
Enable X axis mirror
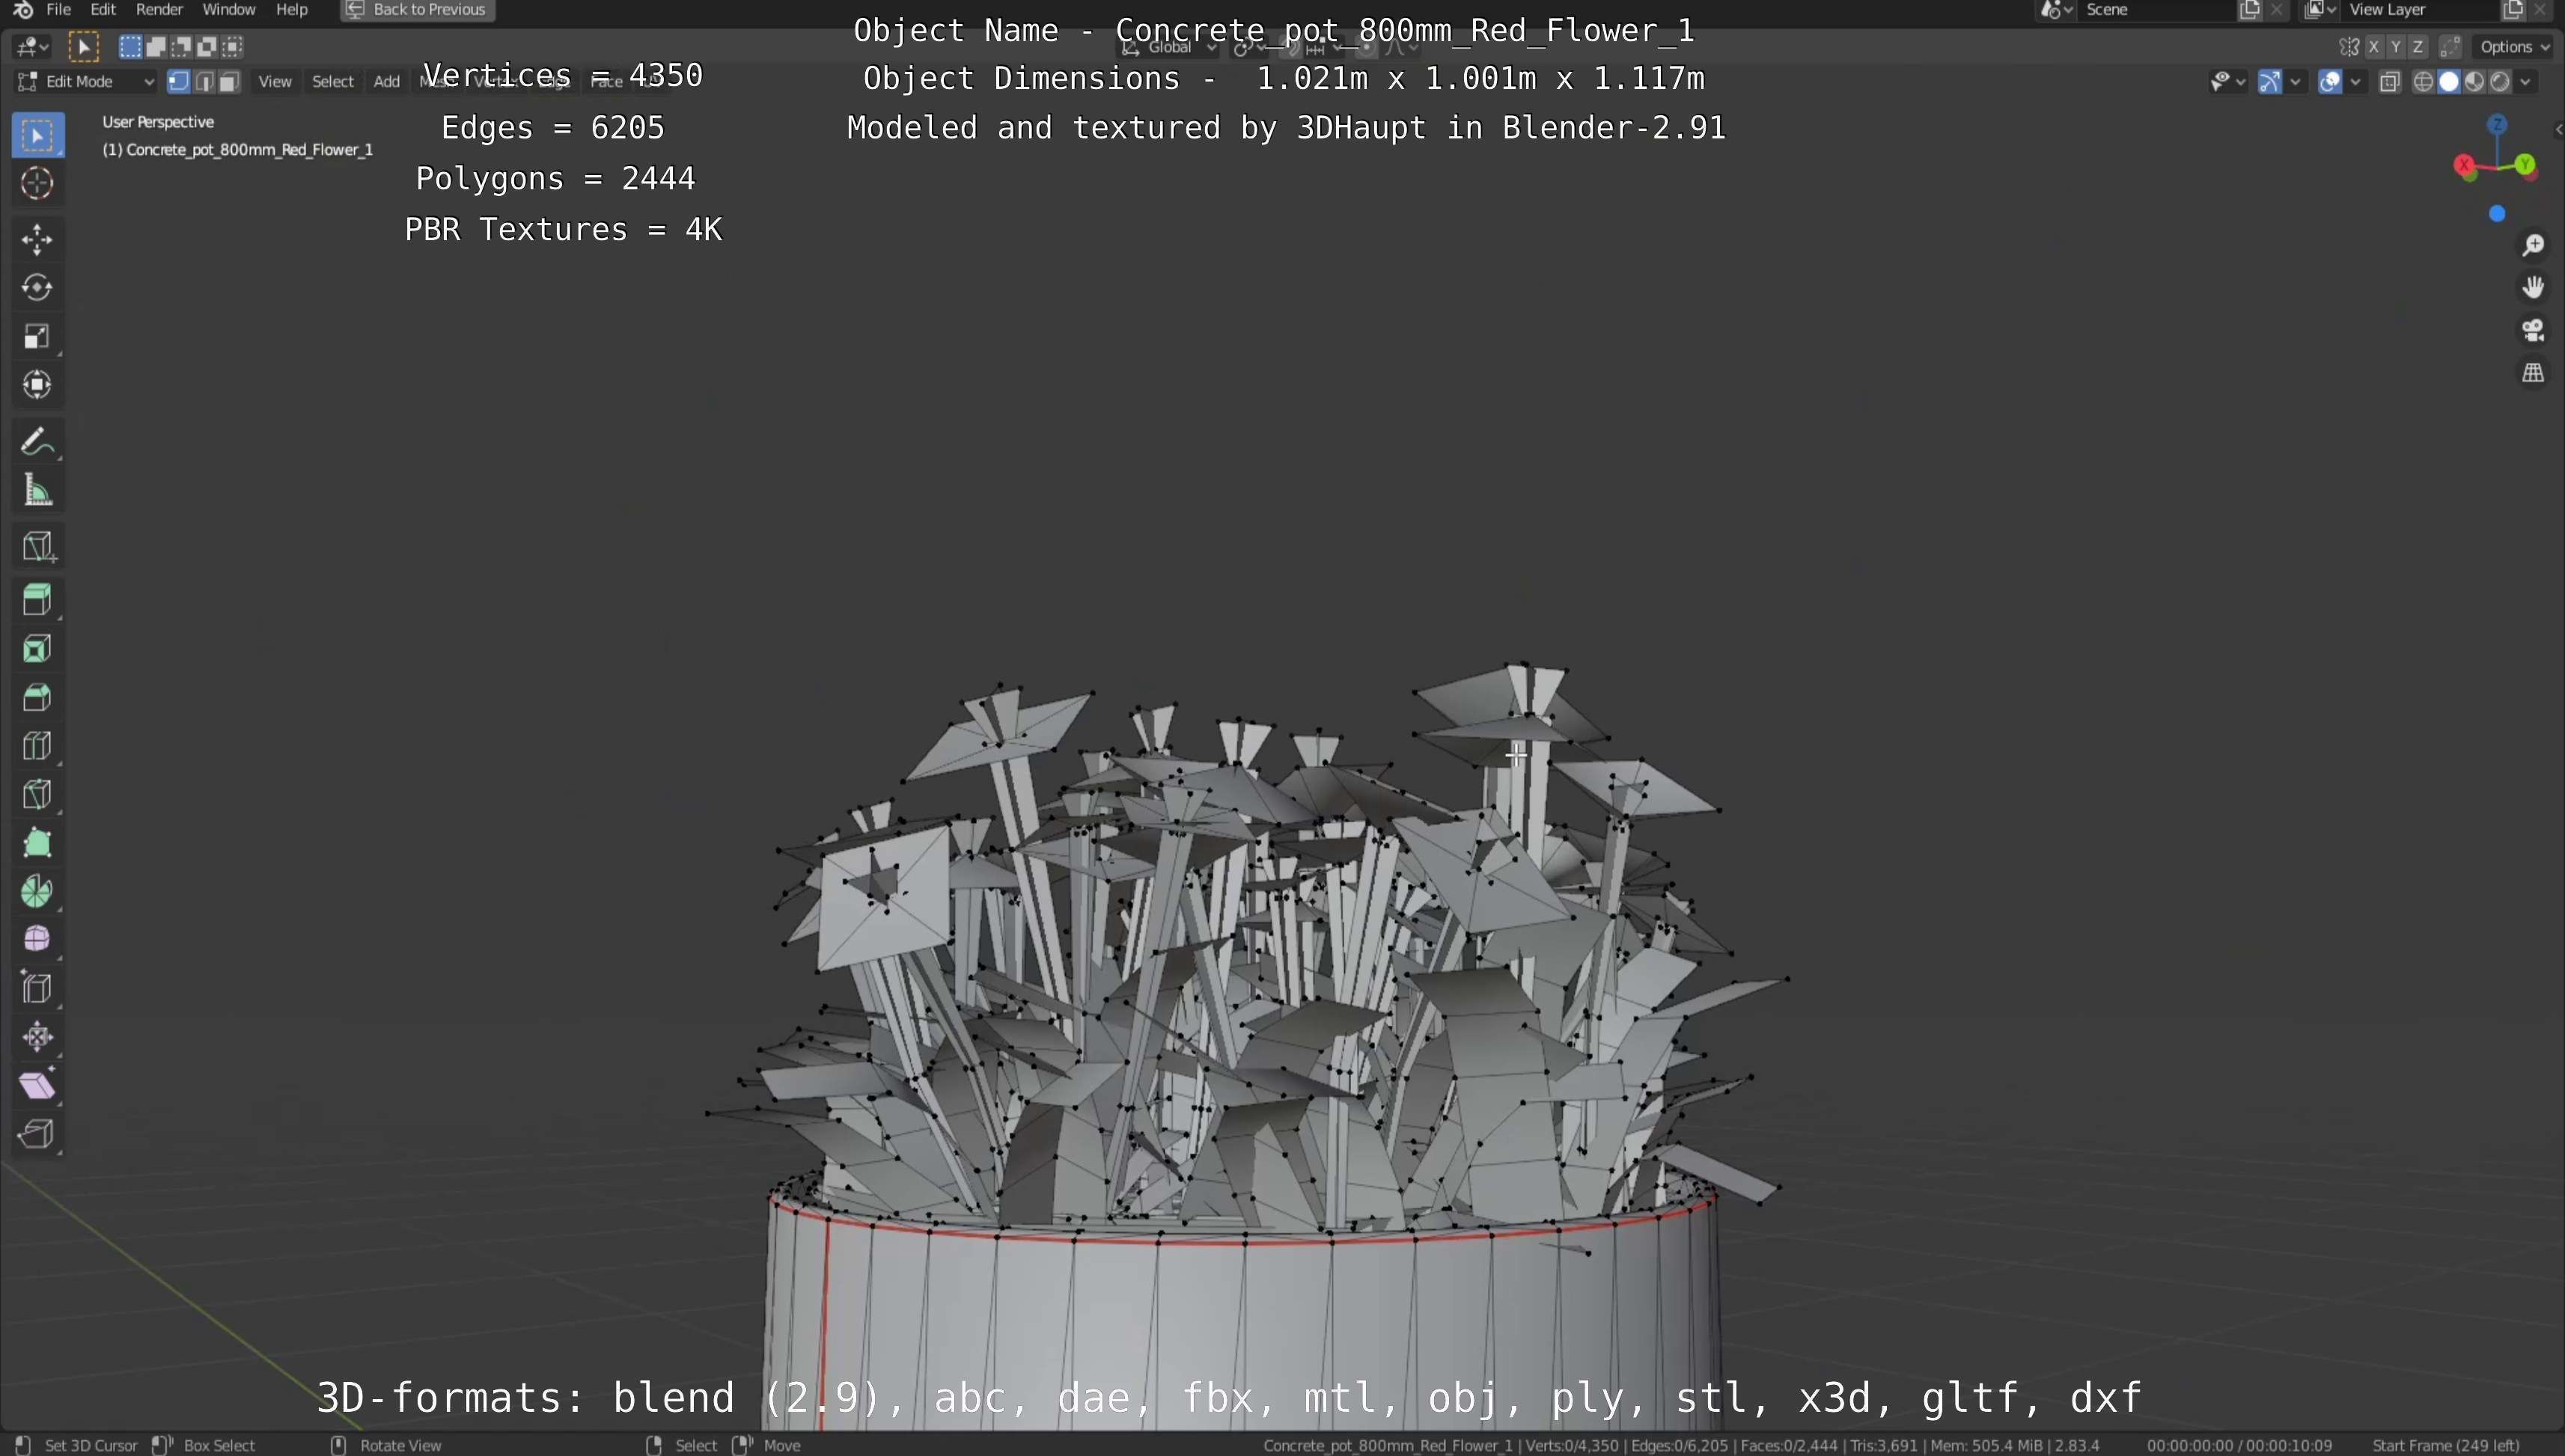tap(2373, 47)
